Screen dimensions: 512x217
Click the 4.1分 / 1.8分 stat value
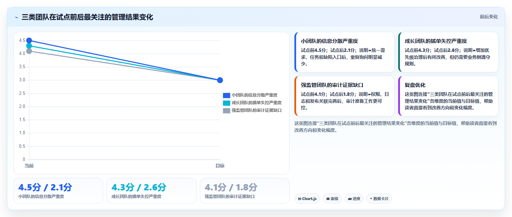pyautogui.click(x=231, y=188)
